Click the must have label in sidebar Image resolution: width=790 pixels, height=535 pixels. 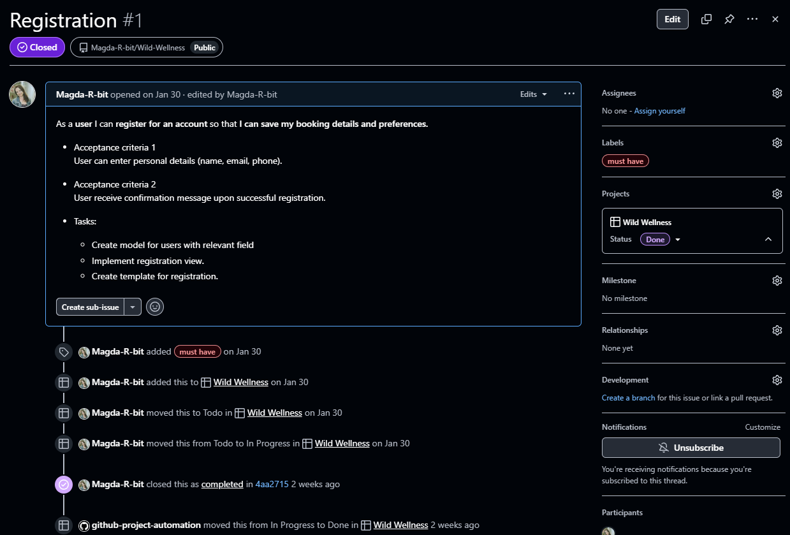tap(625, 161)
